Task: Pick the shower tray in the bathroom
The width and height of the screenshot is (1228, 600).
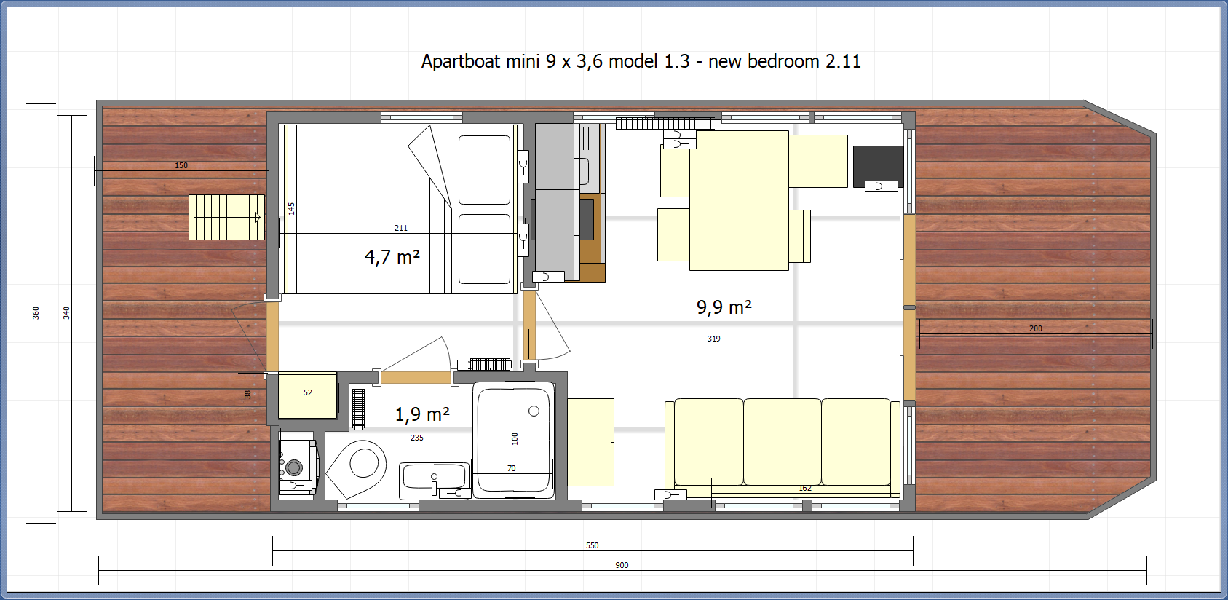Action: (x=513, y=441)
